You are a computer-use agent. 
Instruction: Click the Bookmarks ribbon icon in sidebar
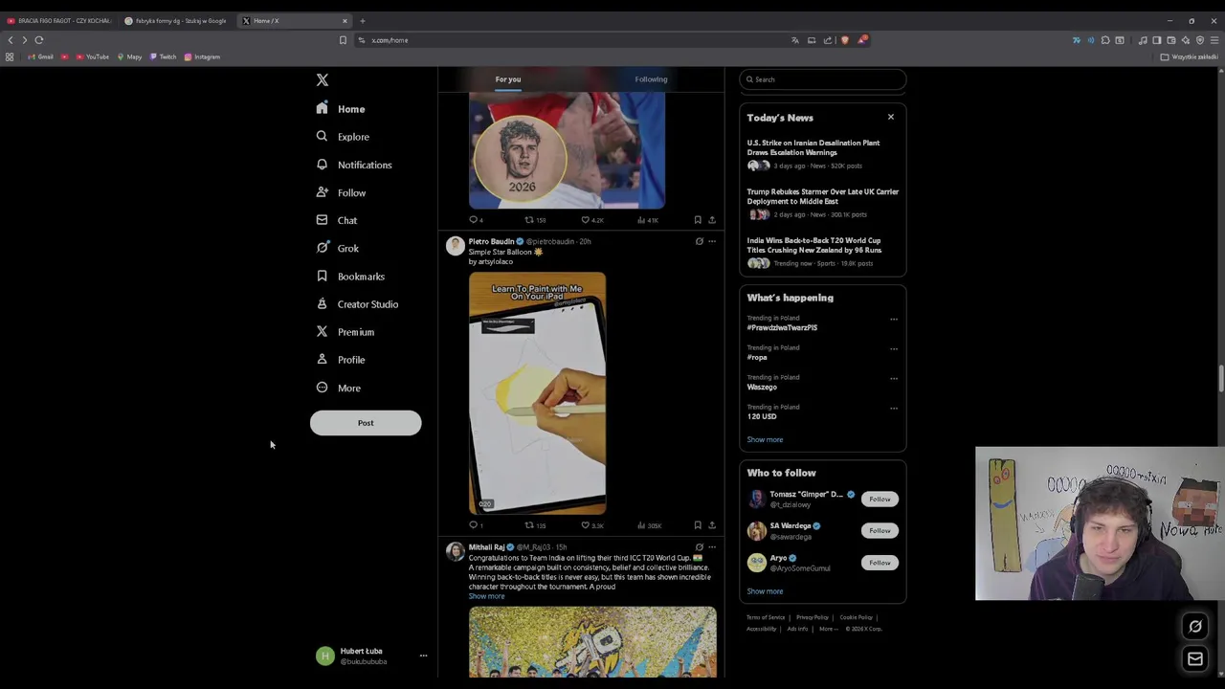[x=322, y=276]
